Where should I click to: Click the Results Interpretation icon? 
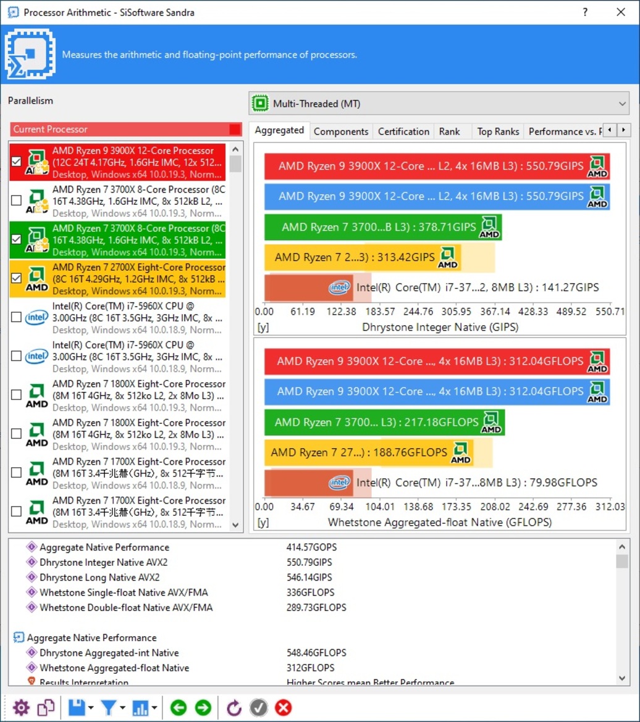click(32, 681)
